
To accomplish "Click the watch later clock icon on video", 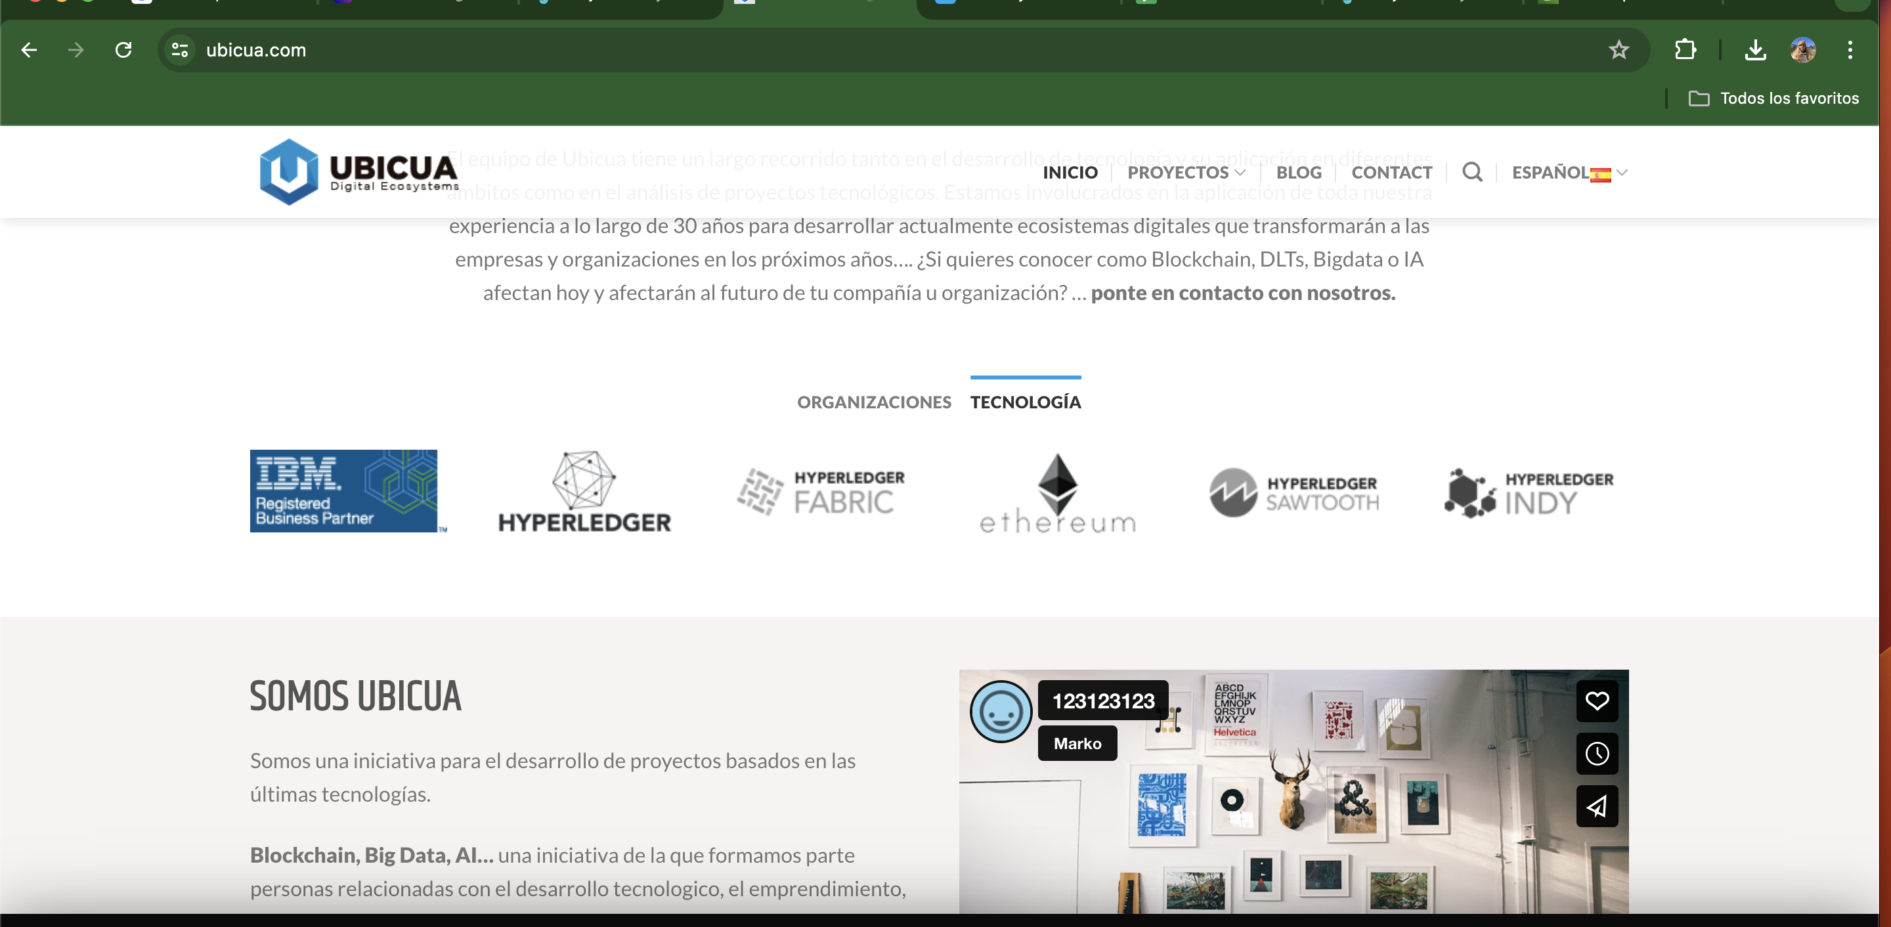I will pyautogui.click(x=1597, y=753).
